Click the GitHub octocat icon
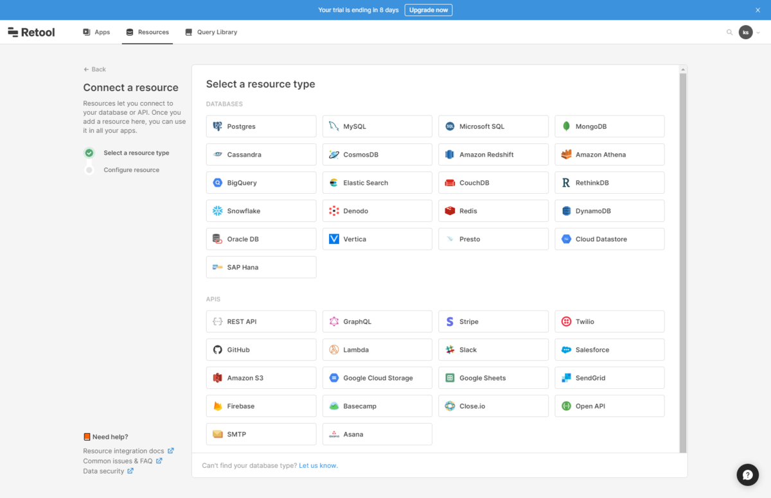The width and height of the screenshot is (771, 498). (x=218, y=350)
